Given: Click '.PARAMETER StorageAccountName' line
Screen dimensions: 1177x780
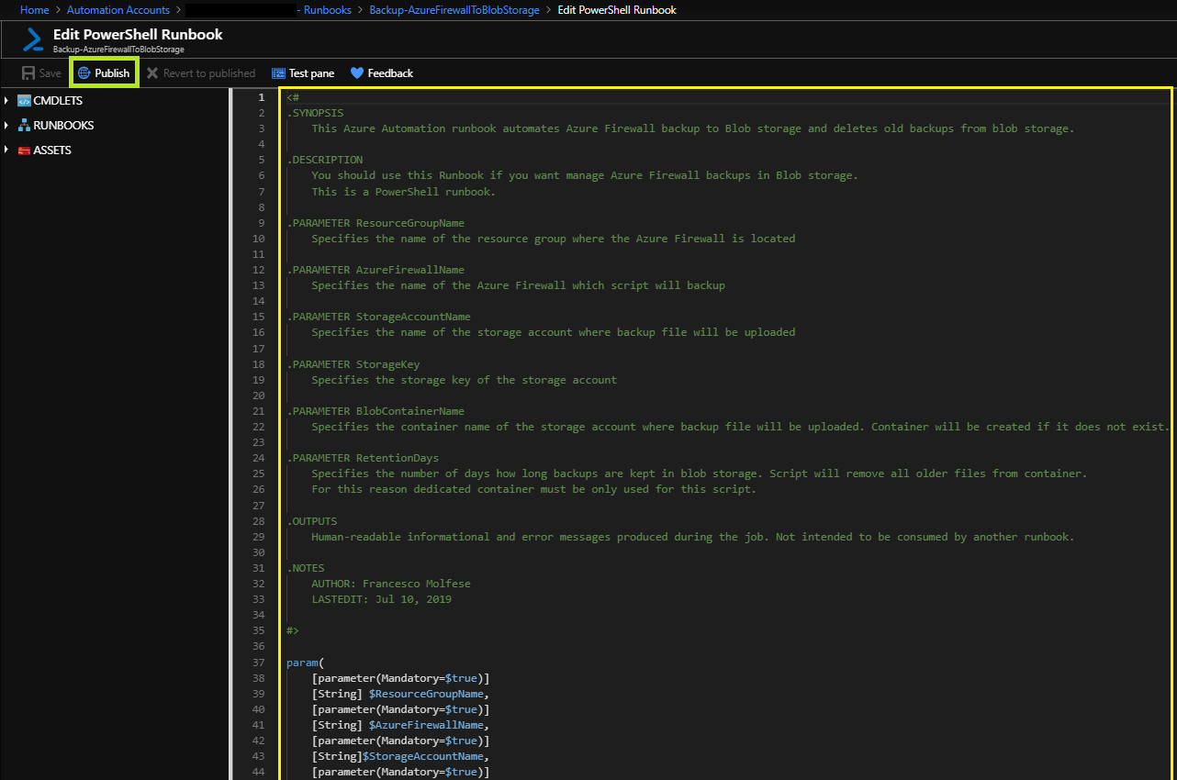Looking at the screenshot, I should (378, 317).
